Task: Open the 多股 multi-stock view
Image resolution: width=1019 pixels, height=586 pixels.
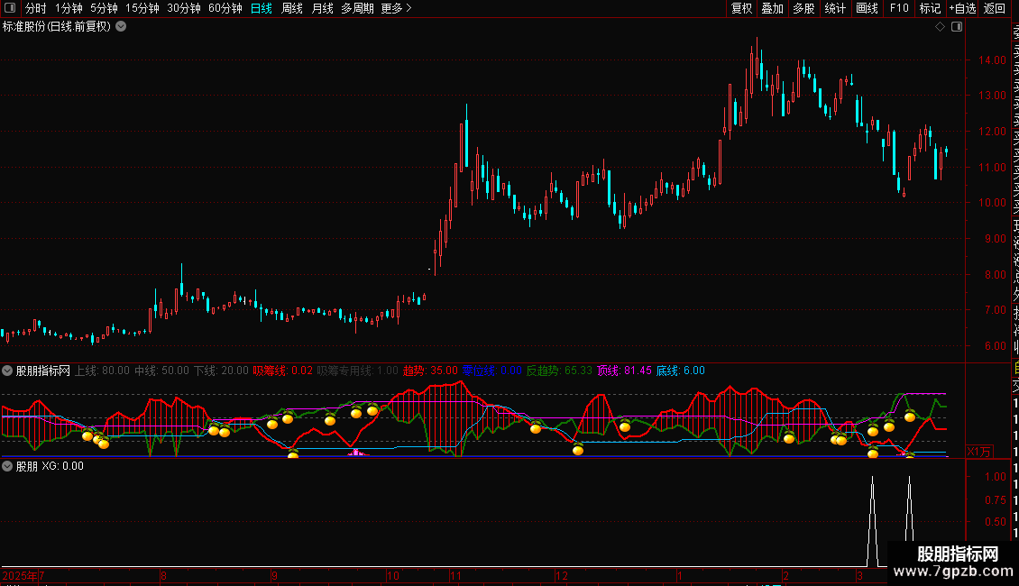Action: [x=803, y=8]
